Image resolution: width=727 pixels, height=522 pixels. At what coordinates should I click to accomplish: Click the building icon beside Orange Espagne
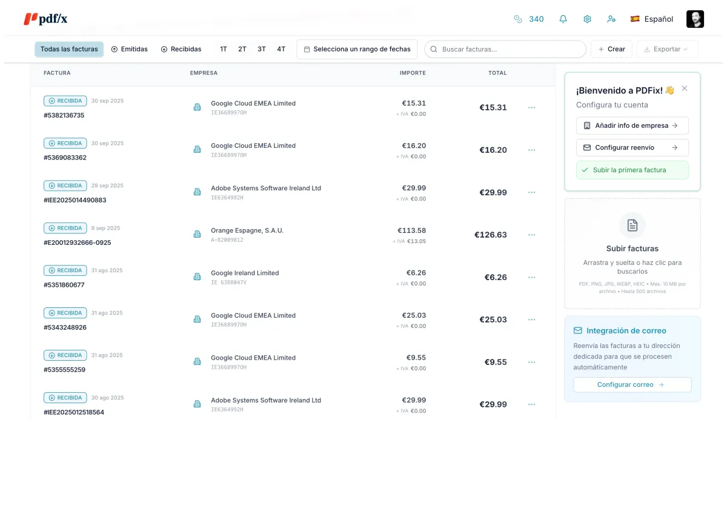click(197, 234)
